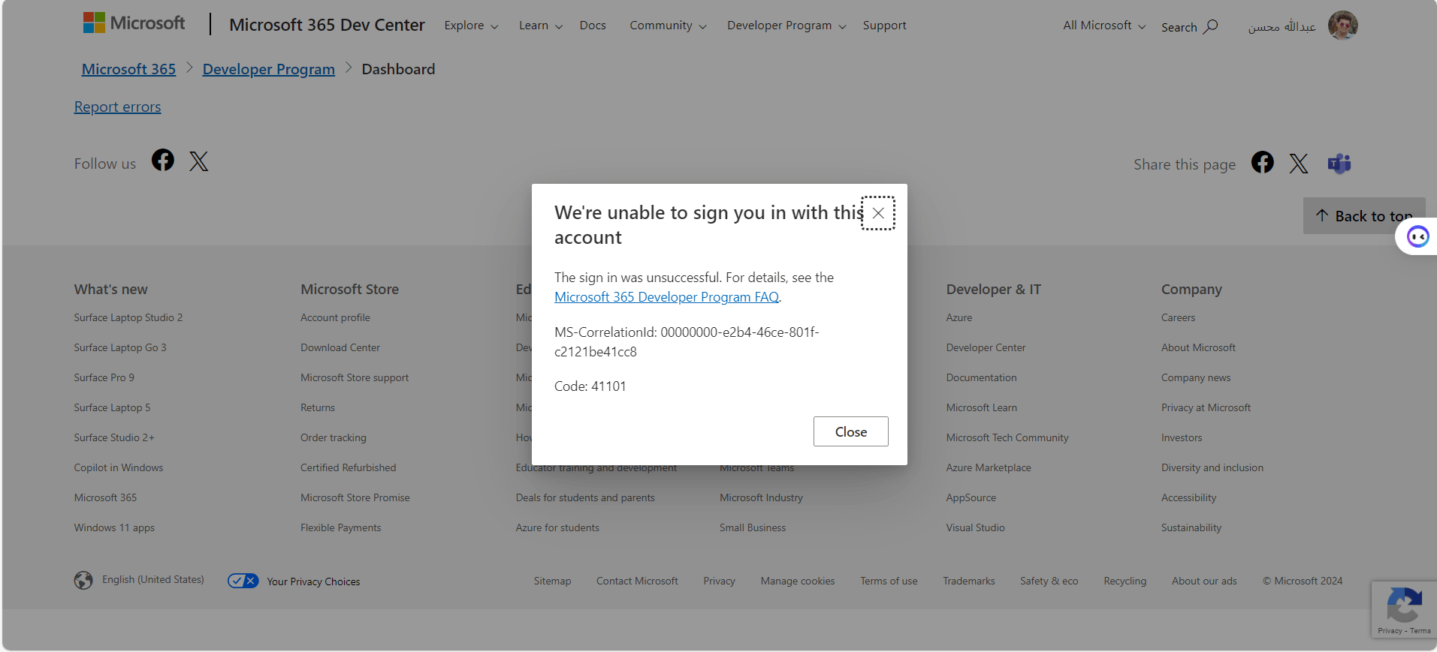Viewport: 1437px width, 652px height.
Task: Click the Microsoft logo in header
Action: (134, 23)
